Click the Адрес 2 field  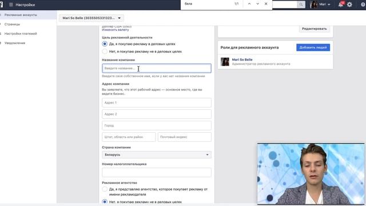[x=157, y=114]
